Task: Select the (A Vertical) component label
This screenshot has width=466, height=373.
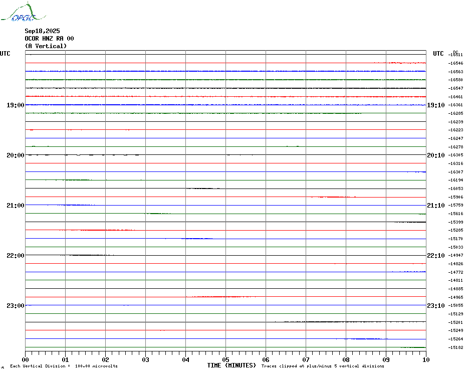Action: [46, 46]
